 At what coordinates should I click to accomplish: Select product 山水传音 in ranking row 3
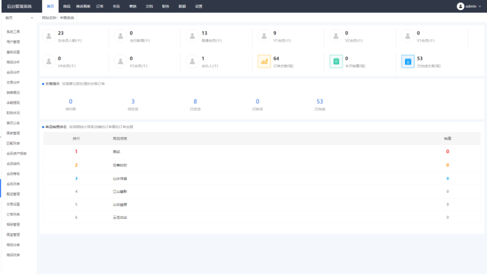click(120, 179)
